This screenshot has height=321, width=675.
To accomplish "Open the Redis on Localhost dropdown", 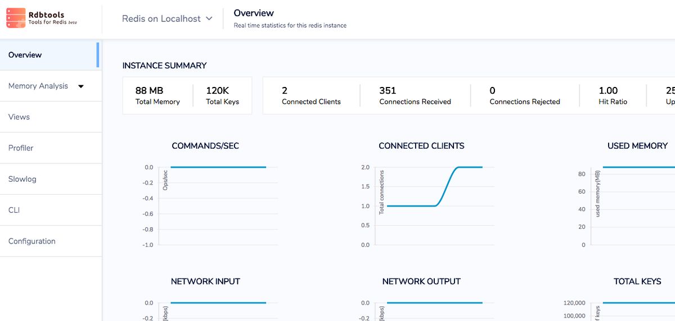I will (167, 19).
